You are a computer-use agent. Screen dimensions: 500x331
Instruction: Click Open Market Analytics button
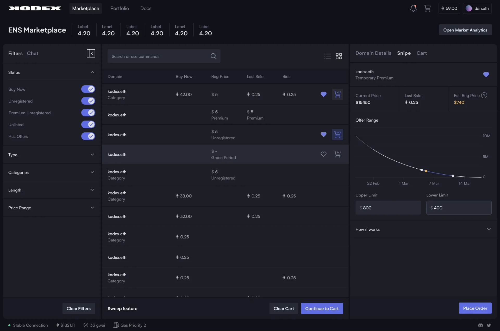click(x=465, y=30)
